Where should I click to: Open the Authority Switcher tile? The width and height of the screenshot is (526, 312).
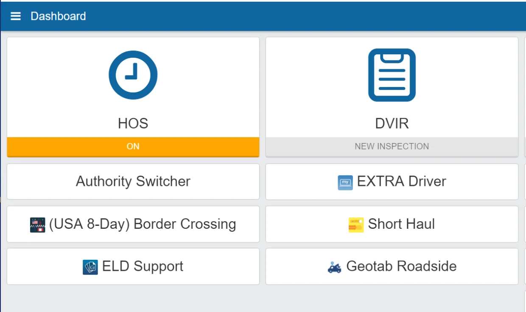pos(133,182)
